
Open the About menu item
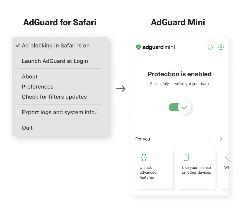pos(30,77)
